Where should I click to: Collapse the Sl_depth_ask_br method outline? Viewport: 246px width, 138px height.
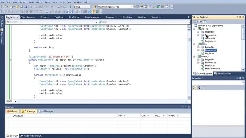pyautogui.click(x=11, y=60)
